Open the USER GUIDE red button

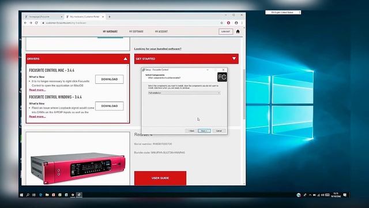(x=160, y=178)
